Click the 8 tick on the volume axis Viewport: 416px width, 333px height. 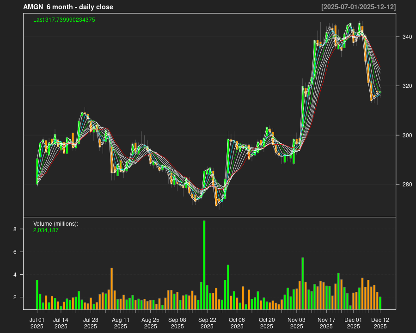point(15,229)
